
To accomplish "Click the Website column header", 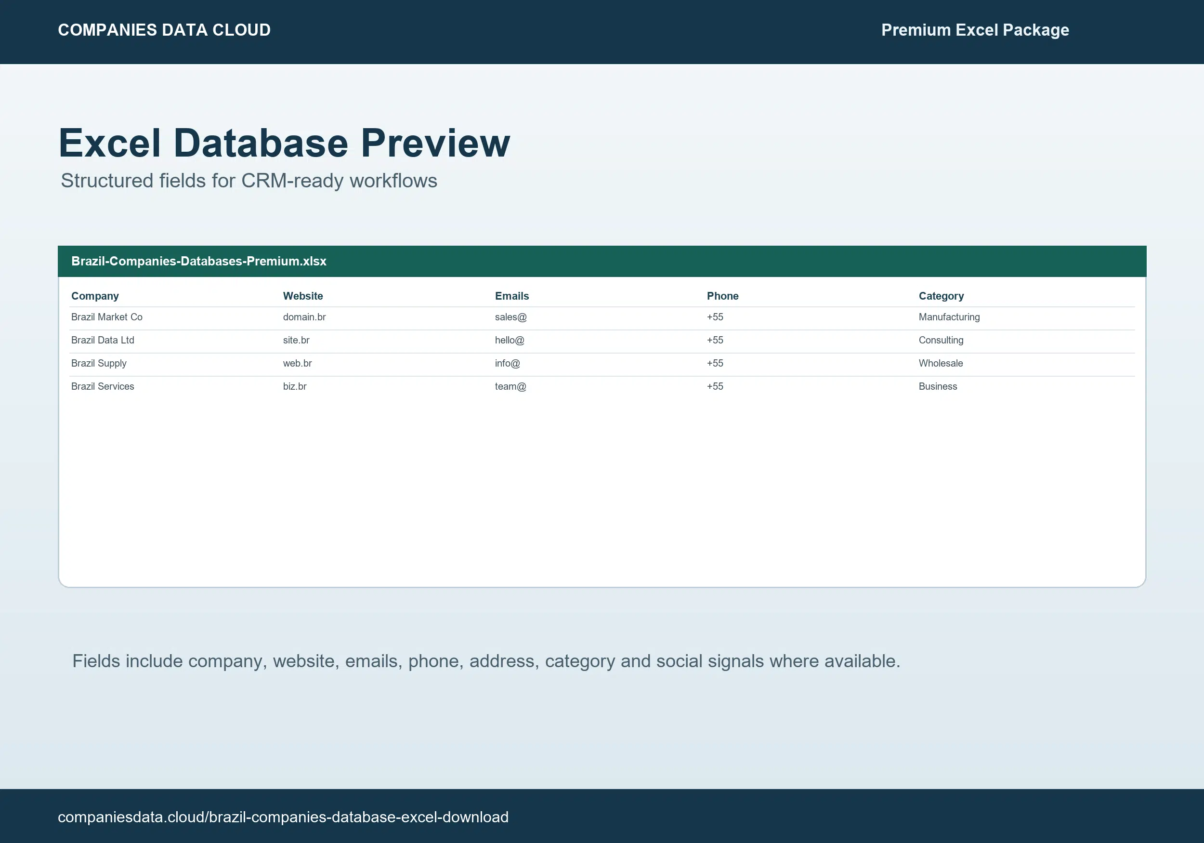I will pyautogui.click(x=303, y=296).
